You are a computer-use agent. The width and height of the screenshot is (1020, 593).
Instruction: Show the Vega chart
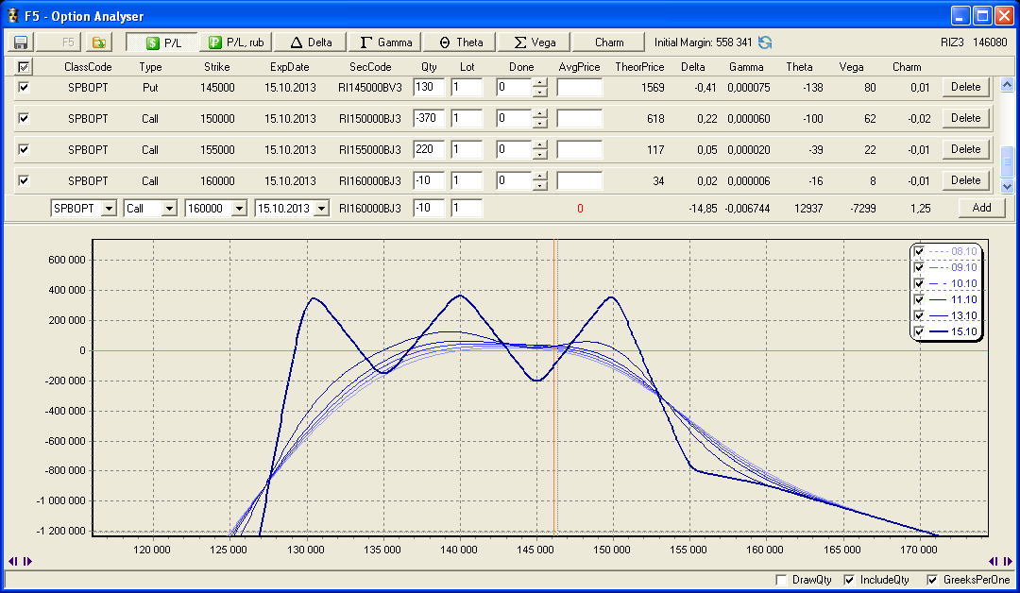tap(534, 42)
